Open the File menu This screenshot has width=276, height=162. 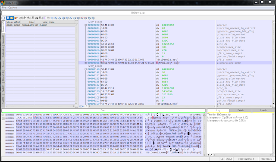4,8
